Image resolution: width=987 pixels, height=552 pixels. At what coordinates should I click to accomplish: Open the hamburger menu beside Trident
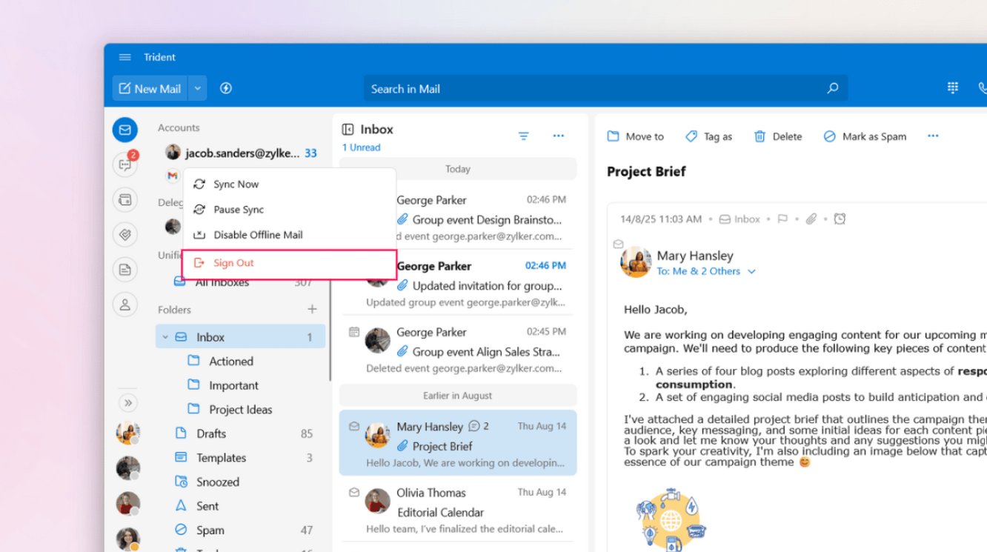pyautogui.click(x=125, y=57)
